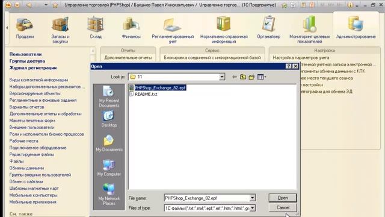385x217 pixels.
Task: Open Обмен с сайтами
Action: point(26,181)
